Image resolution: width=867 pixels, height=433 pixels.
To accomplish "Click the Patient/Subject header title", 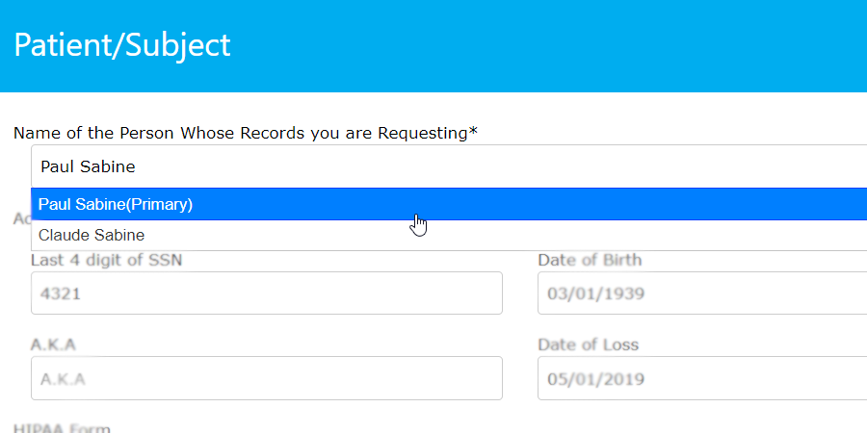I will (x=122, y=45).
